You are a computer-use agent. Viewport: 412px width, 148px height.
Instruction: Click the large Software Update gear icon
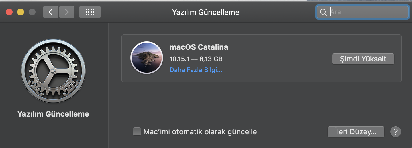tap(53, 71)
